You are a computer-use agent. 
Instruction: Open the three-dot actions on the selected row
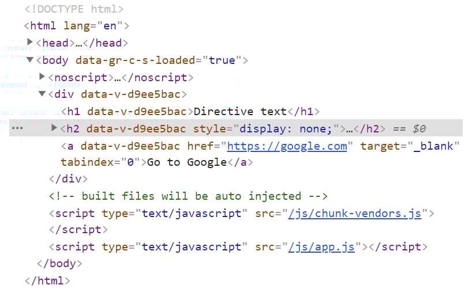[17, 128]
